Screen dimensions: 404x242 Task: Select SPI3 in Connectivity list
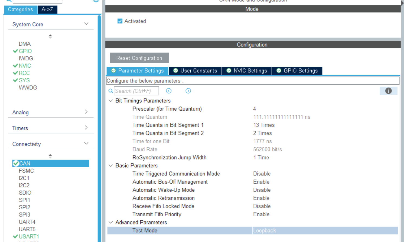coord(24,215)
